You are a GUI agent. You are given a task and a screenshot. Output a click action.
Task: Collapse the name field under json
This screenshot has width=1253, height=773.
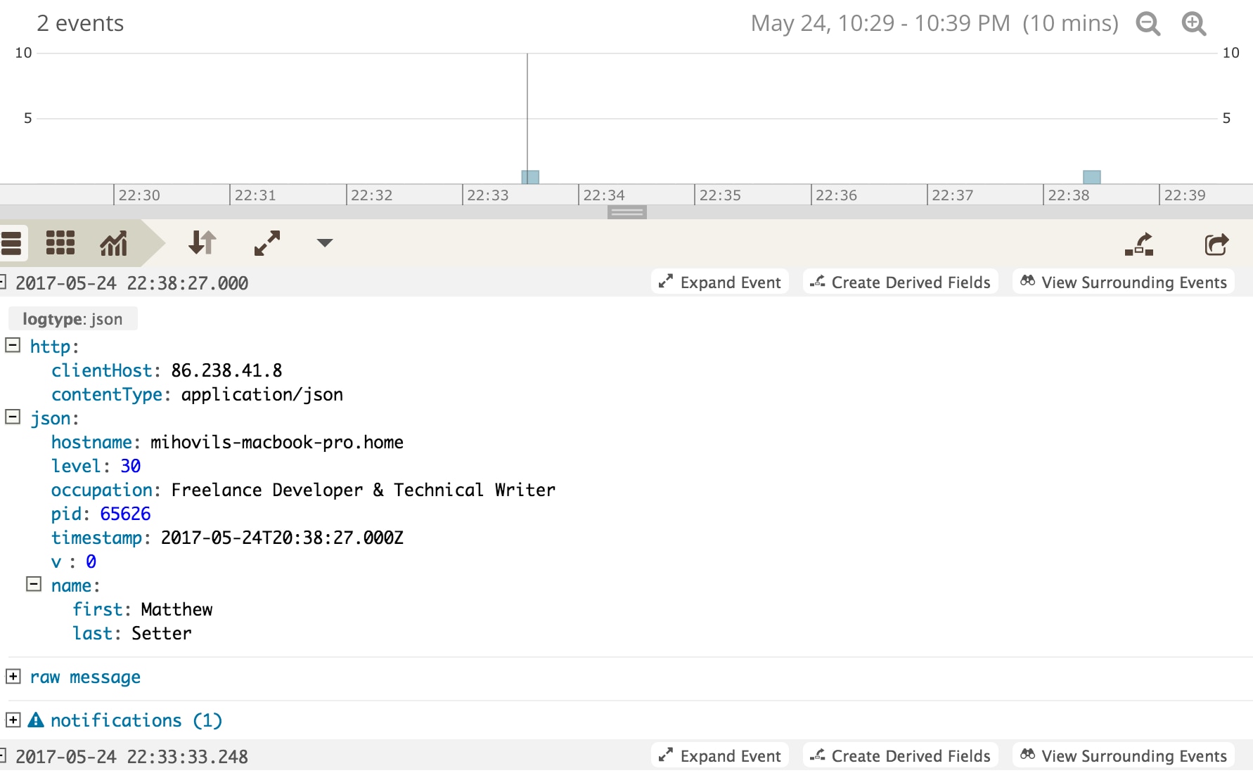34,583
